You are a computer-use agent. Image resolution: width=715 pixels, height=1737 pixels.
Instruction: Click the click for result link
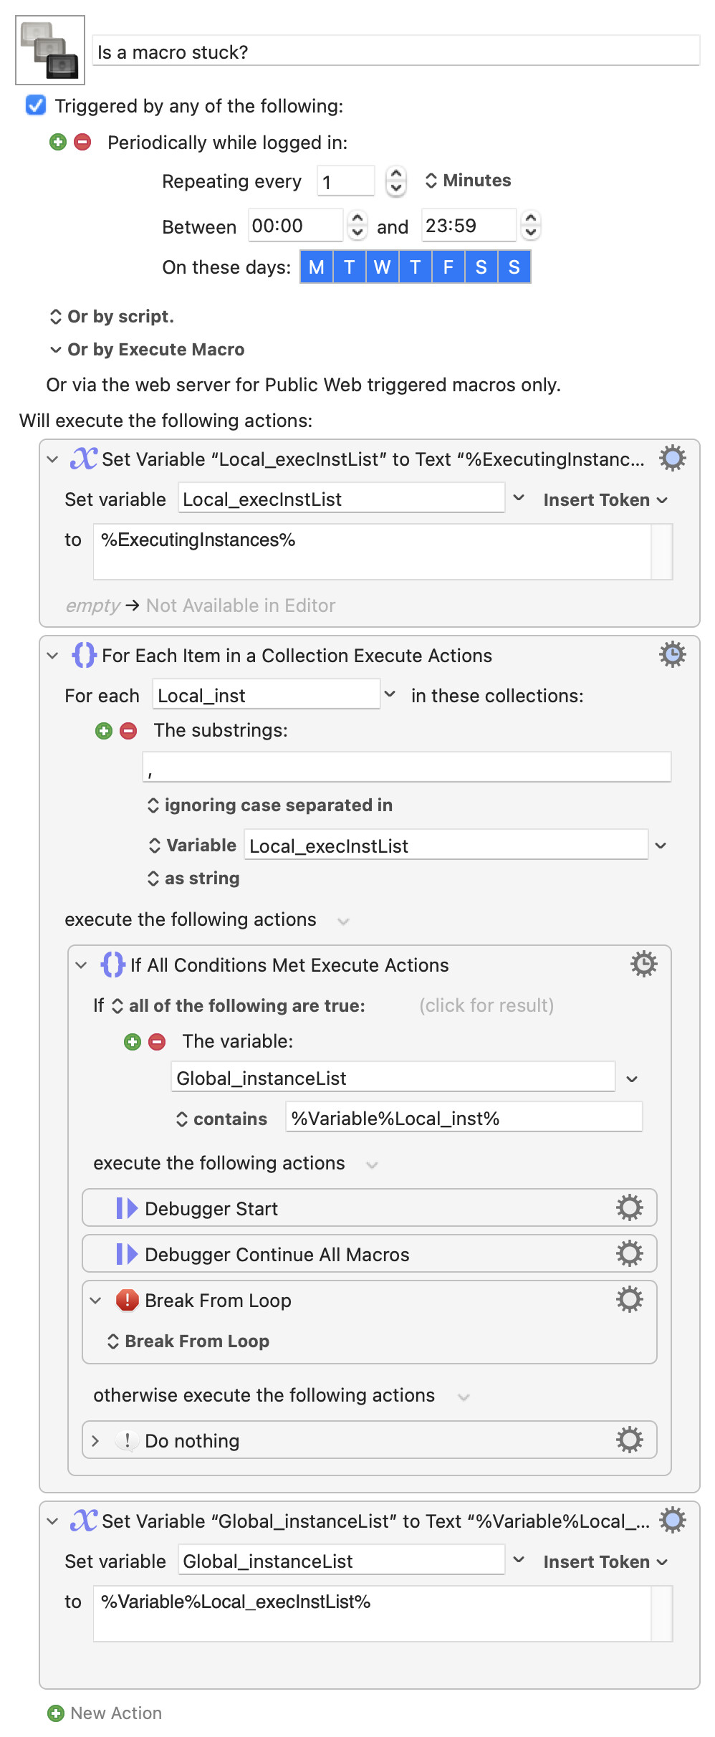click(x=486, y=1005)
